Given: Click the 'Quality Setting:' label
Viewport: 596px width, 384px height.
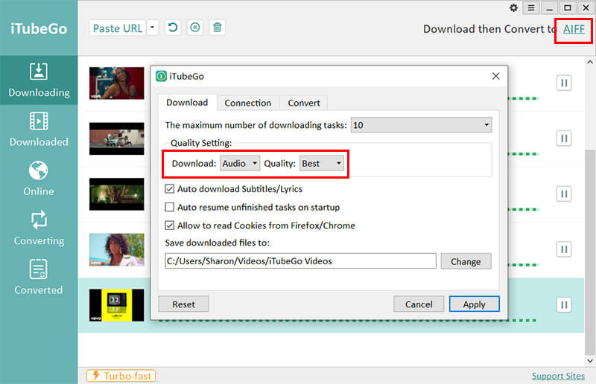Looking at the screenshot, I should 201,143.
